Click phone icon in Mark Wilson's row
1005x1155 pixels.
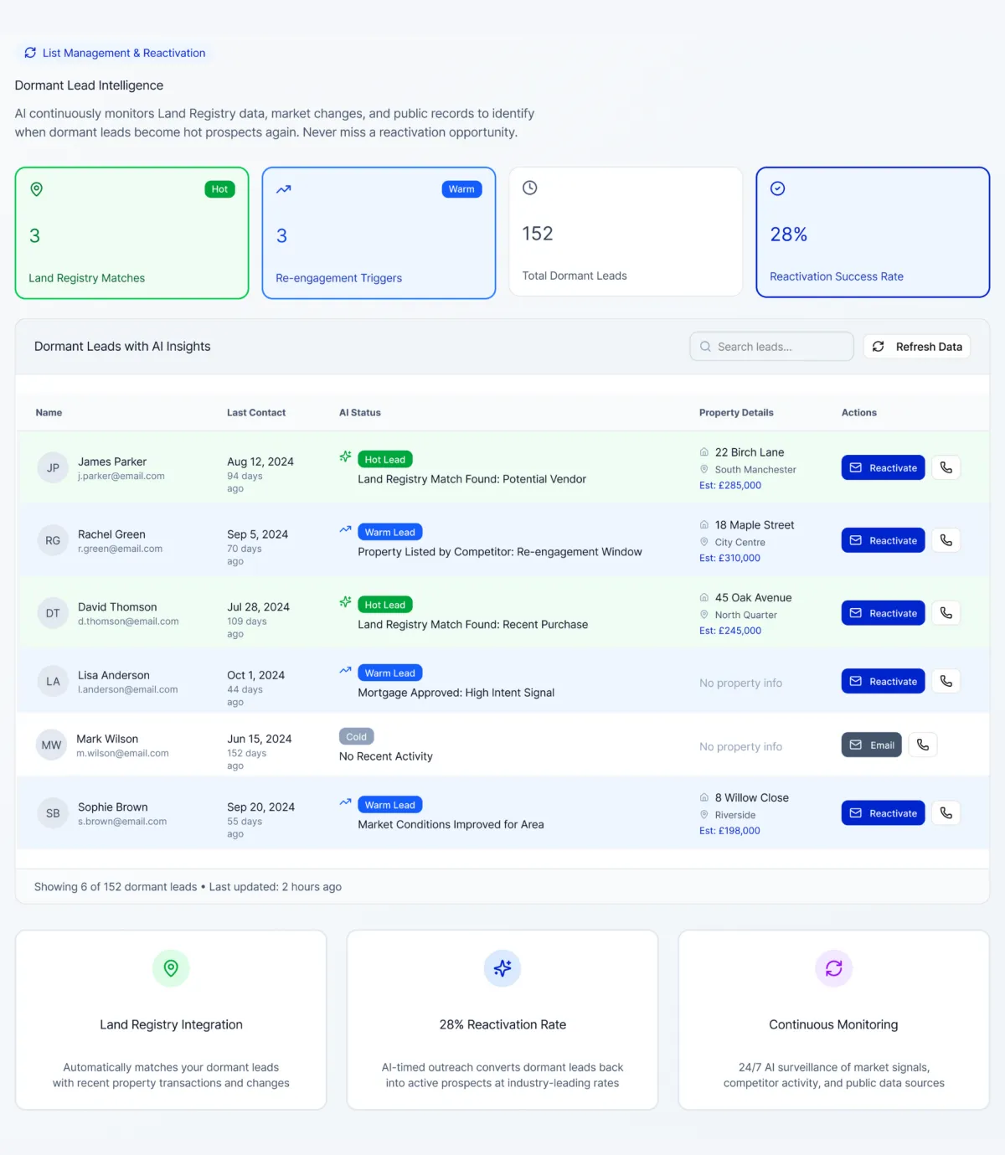(923, 745)
